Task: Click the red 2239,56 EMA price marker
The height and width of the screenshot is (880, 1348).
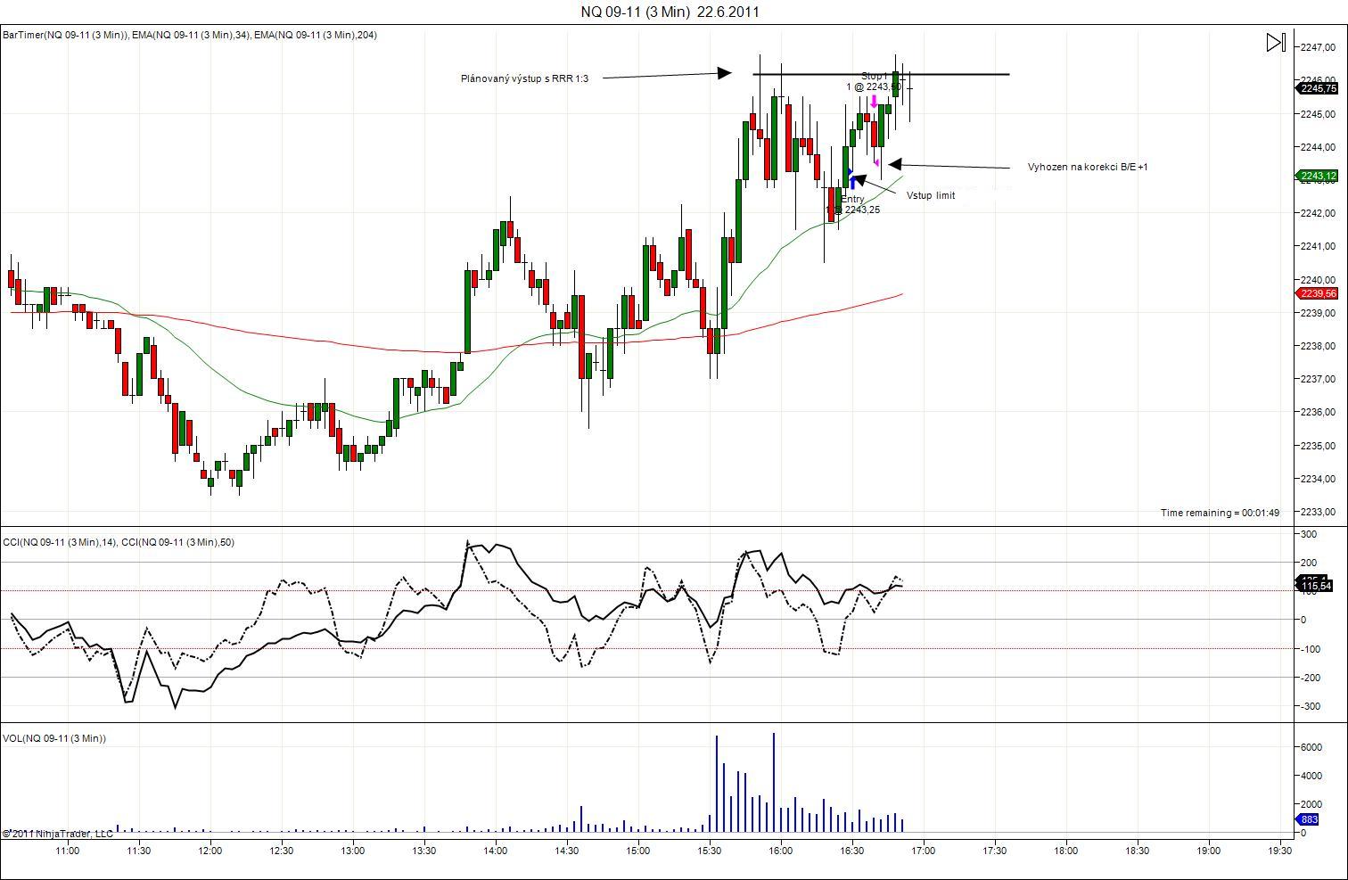Action: click(1318, 293)
